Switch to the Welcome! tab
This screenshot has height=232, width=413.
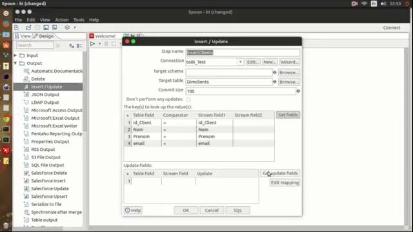(x=103, y=36)
